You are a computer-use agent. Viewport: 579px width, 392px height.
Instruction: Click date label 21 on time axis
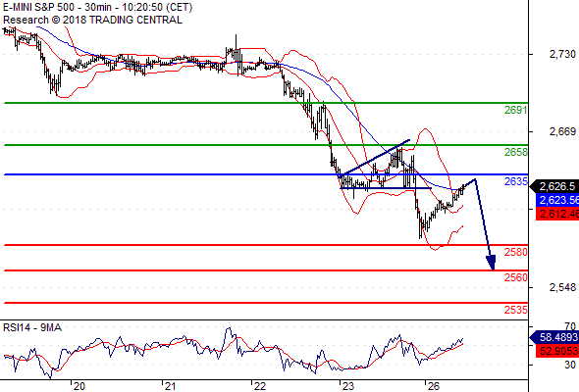click(170, 386)
